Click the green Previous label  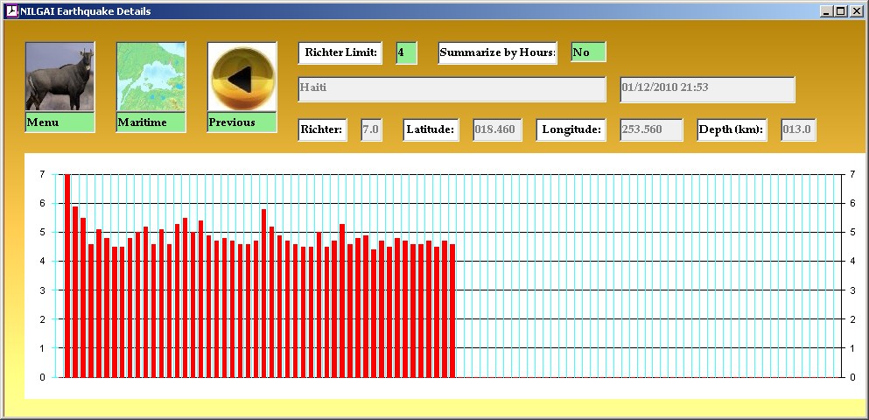[x=242, y=122]
